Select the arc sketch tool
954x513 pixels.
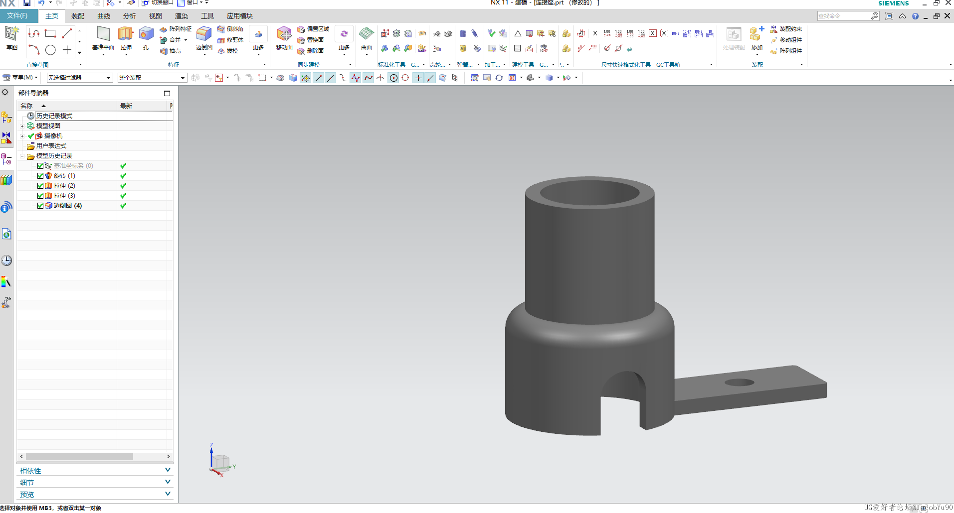click(34, 50)
